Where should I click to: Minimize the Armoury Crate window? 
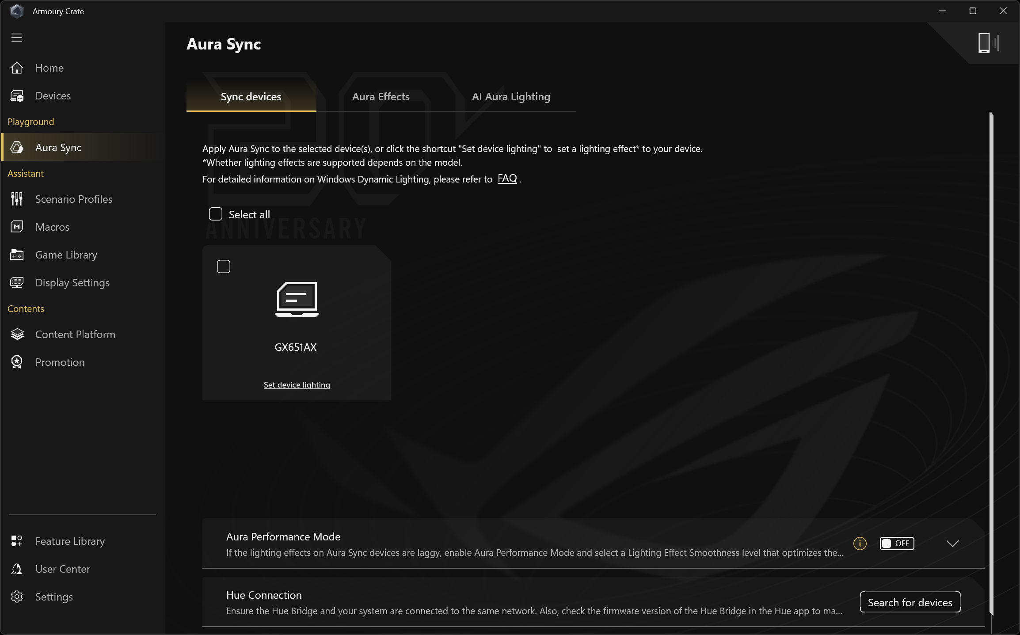pyautogui.click(x=942, y=11)
